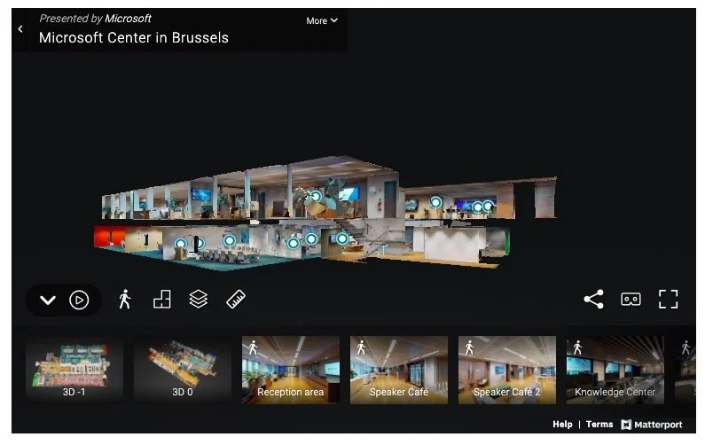Open the Terms link
The width and height of the screenshot is (705, 445).
[599, 425]
